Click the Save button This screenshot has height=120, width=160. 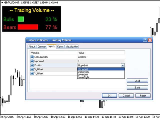coord(137,87)
